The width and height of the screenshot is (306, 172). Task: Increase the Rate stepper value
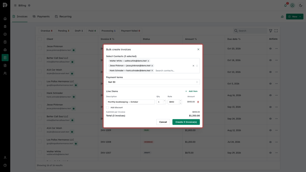180,101
